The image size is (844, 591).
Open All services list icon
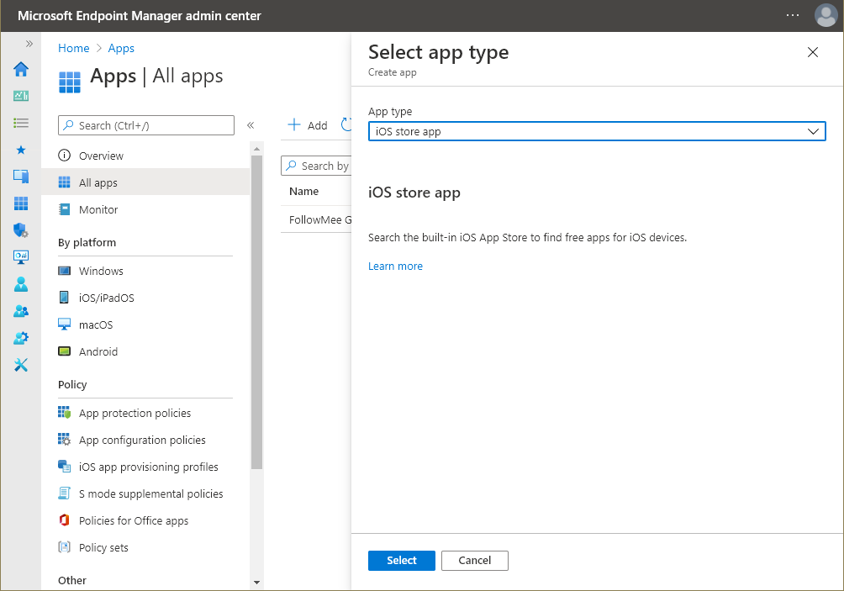21,123
